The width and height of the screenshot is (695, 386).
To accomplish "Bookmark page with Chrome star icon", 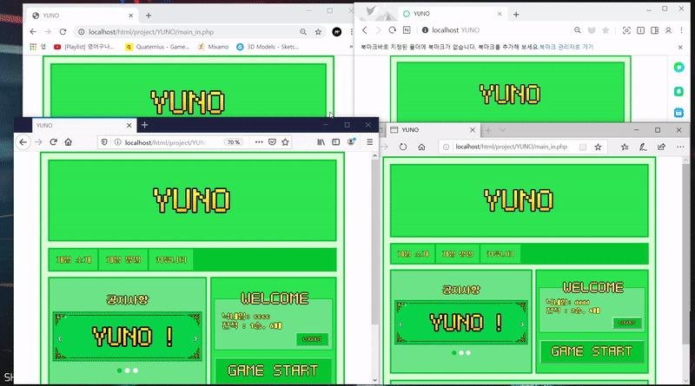I will tap(318, 32).
